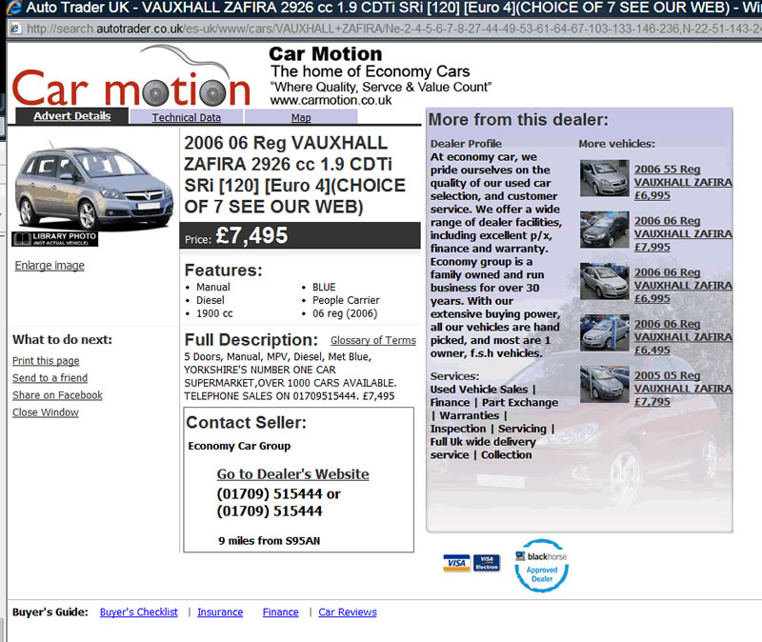The image size is (762, 642).
Task: Click the page icon beside the address URL
Action: click(15, 29)
